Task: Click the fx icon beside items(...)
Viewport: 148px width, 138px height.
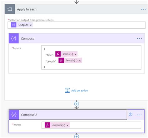Action: click(x=58, y=54)
